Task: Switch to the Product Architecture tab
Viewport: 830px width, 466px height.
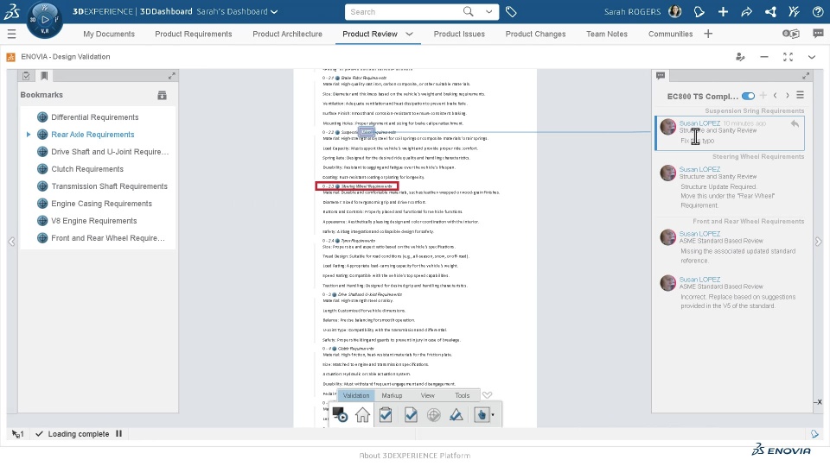Action: tap(287, 34)
